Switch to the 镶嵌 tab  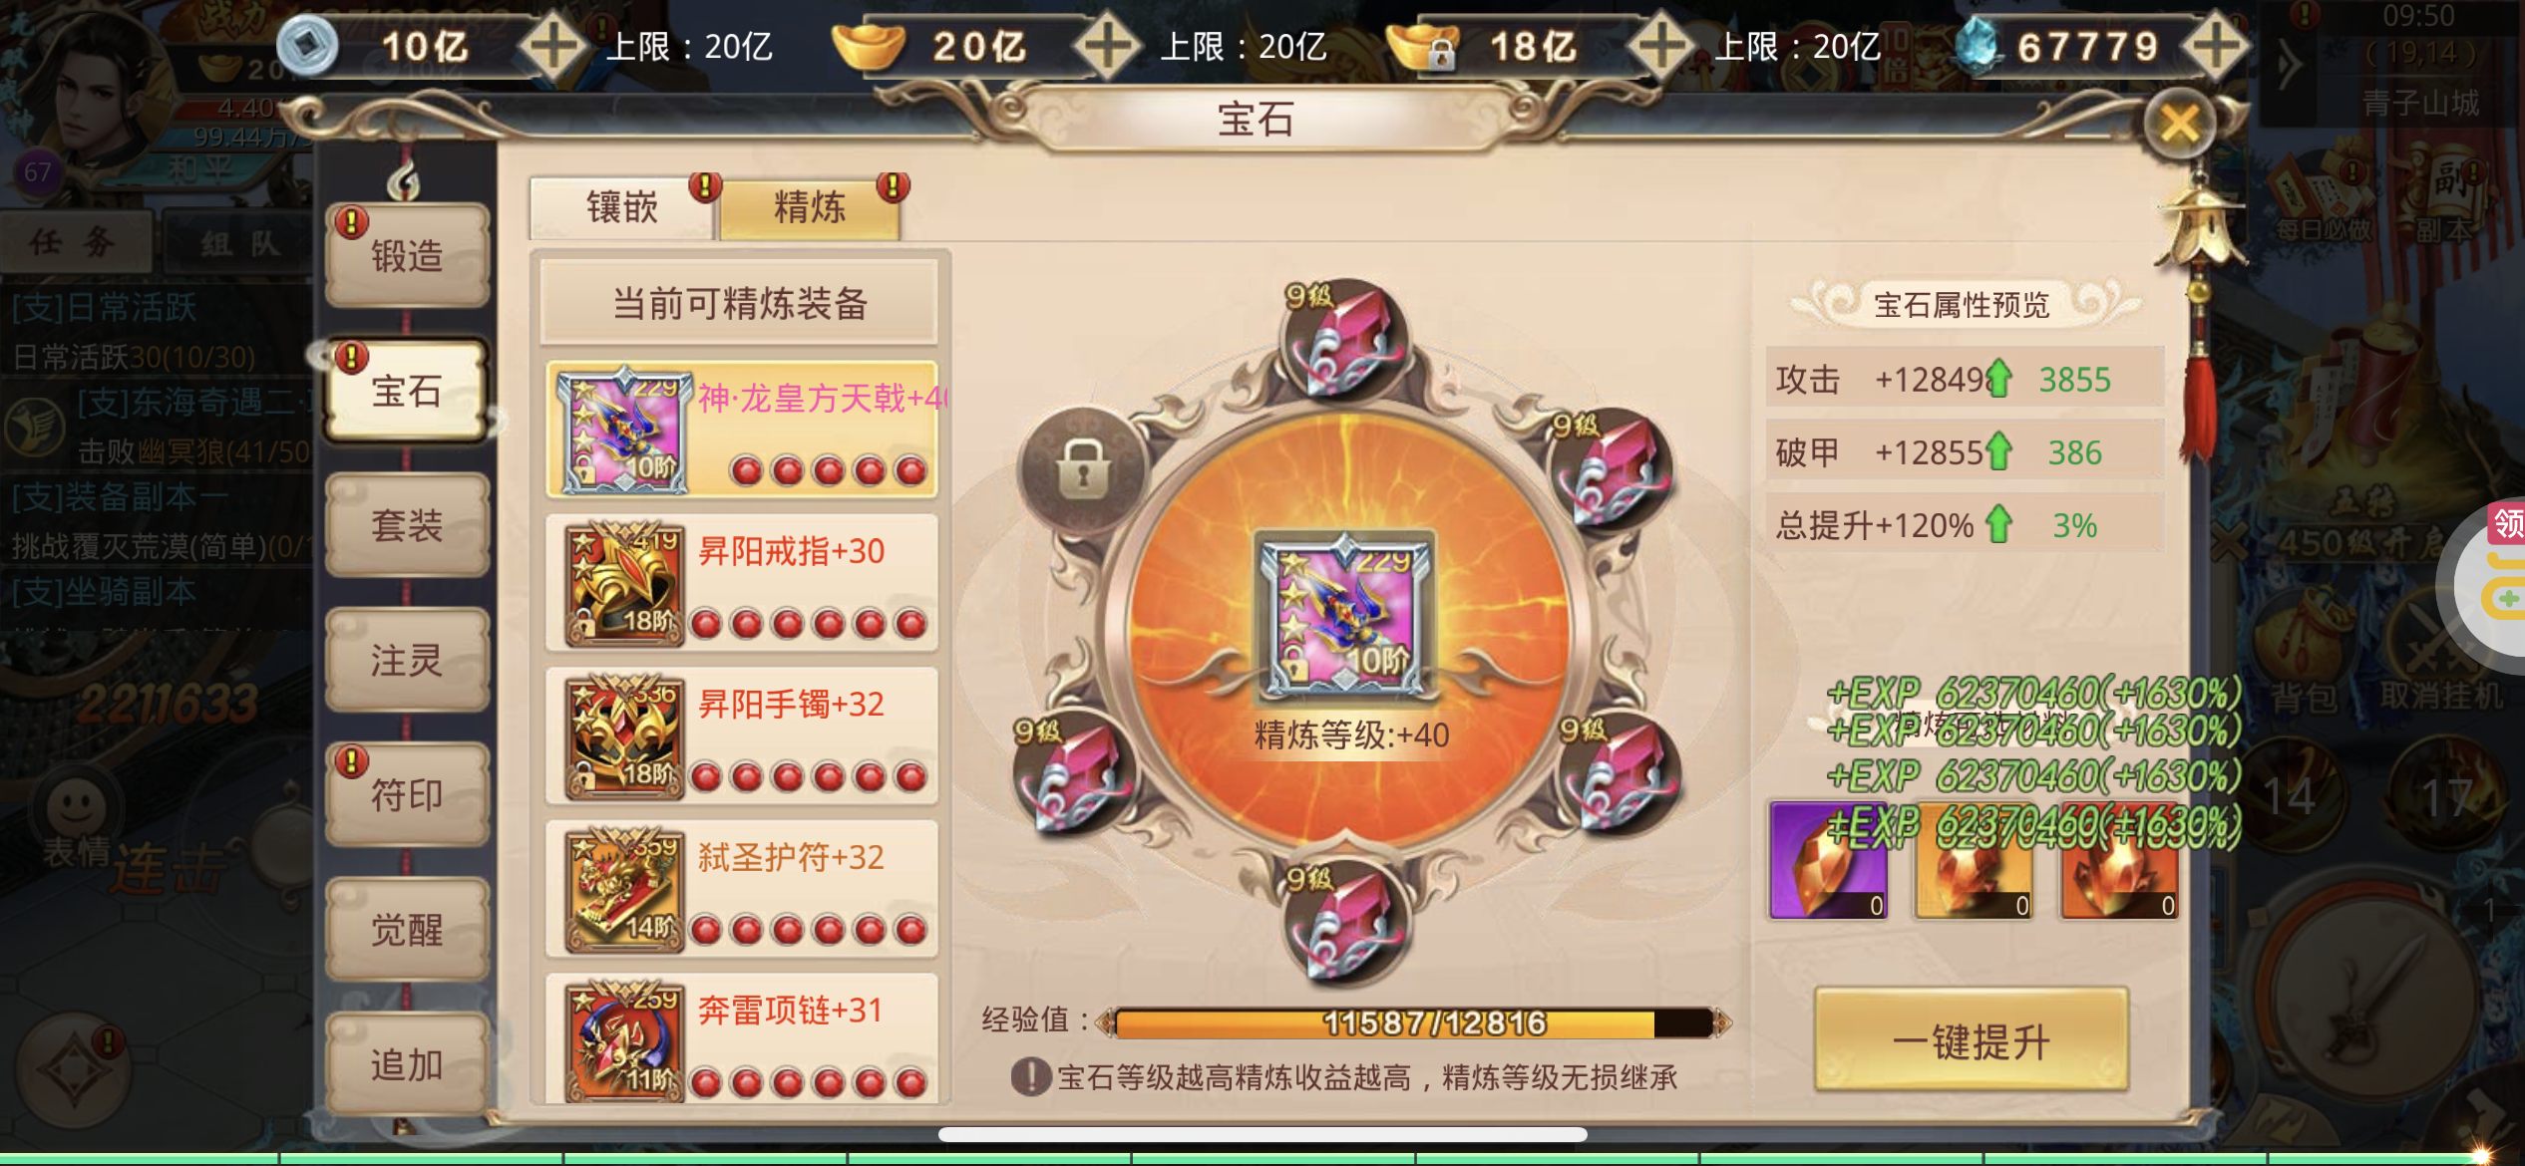(x=621, y=207)
